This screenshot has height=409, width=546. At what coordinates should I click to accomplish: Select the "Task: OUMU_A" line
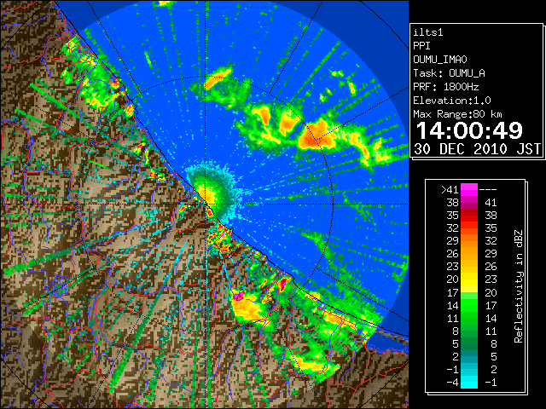pos(450,73)
